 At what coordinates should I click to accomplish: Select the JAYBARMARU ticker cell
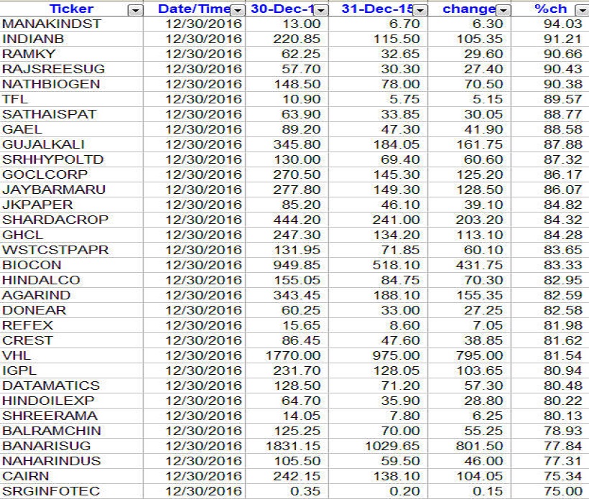(x=71, y=190)
